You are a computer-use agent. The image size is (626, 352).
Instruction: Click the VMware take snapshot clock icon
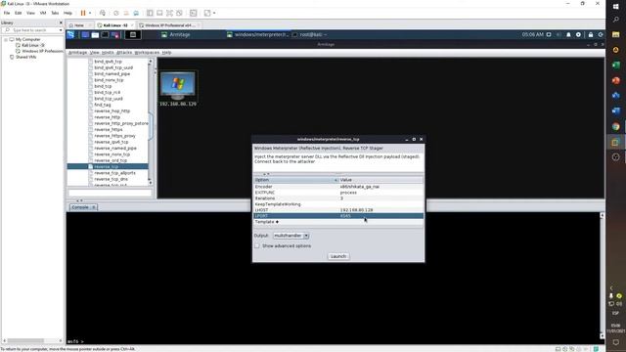coord(116,13)
